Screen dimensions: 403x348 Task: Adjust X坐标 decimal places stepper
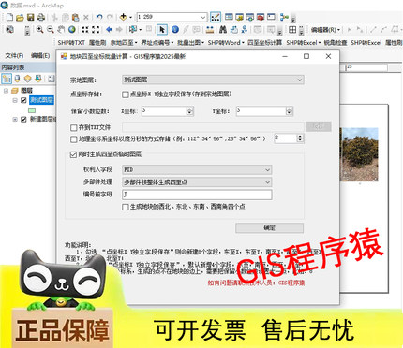coord(190,110)
